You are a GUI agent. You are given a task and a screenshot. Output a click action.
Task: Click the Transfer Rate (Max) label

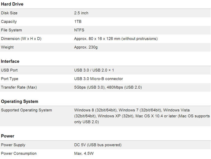pos(19,87)
